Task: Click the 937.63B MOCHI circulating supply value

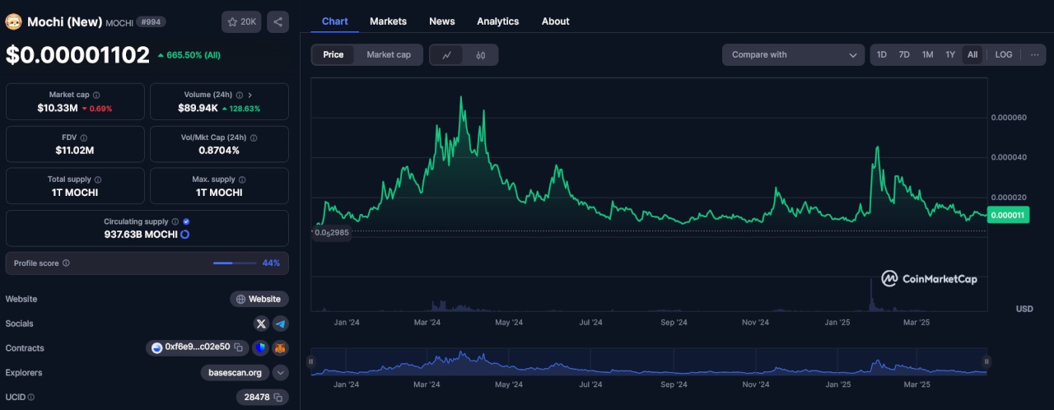Action: (x=141, y=235)
